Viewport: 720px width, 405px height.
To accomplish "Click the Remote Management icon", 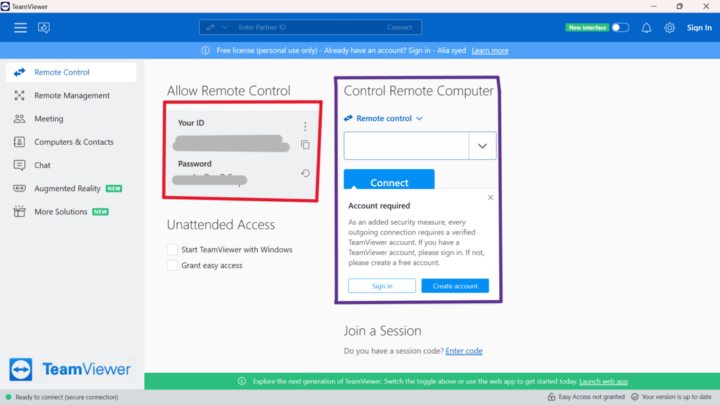I will [x=19, y=96].
